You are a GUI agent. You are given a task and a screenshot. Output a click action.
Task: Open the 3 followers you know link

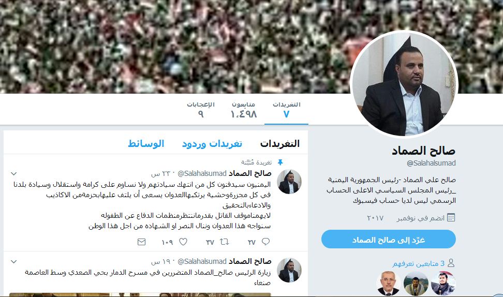[x=419, y=264]
